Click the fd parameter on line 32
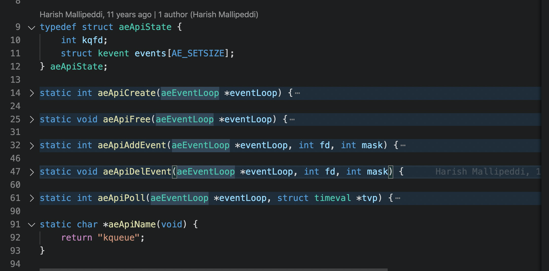Screen dimensions: 549x271 [325, 145]
